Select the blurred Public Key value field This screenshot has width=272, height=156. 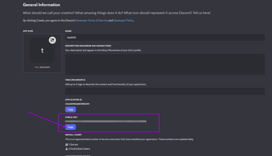(106, 121)
